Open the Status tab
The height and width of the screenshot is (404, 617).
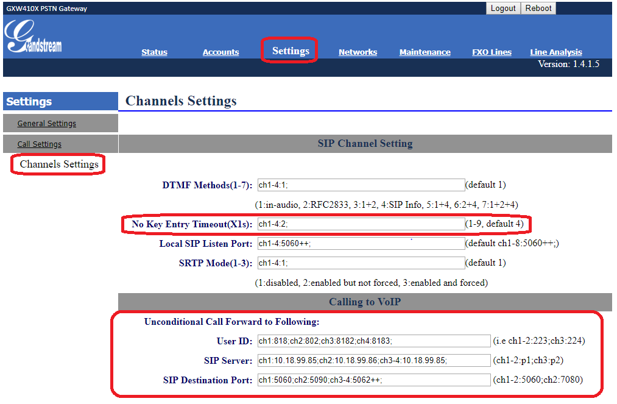(x=154, y=52)
